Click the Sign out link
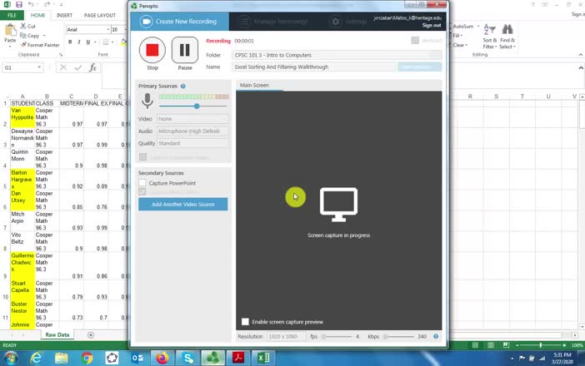This screenshot has width=585, height=366. [431, 26]
